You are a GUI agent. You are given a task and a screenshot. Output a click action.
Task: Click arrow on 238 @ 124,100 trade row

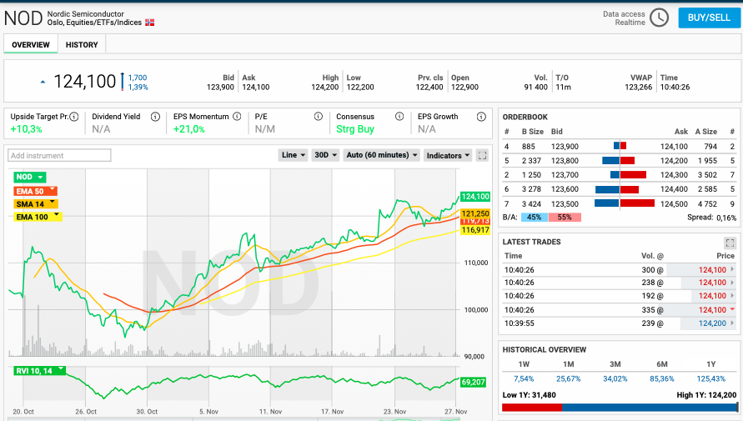(732, 283)
